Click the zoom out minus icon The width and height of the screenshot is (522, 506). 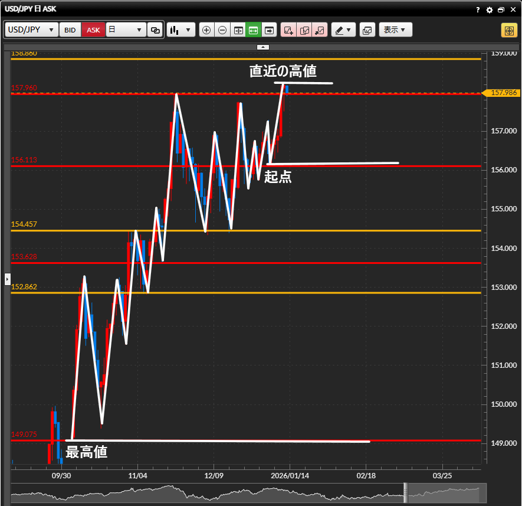point(222,30)
